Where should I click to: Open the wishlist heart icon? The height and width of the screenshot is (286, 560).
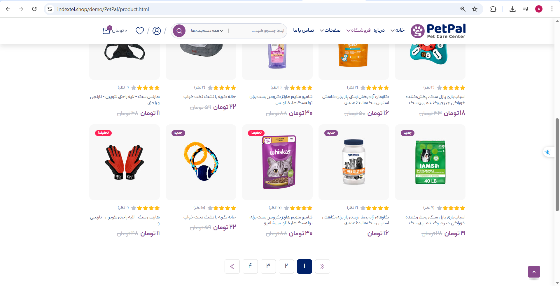140,31
